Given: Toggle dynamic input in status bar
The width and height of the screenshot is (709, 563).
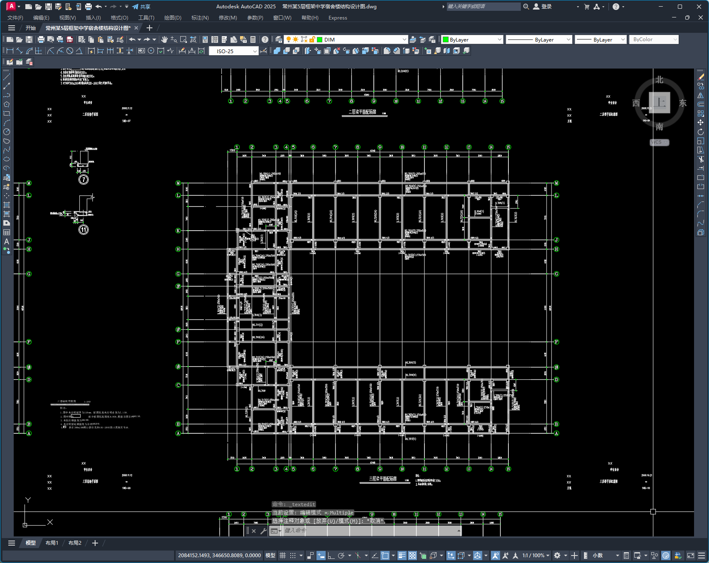Looking at the screenshot, I should pos(321,556).
